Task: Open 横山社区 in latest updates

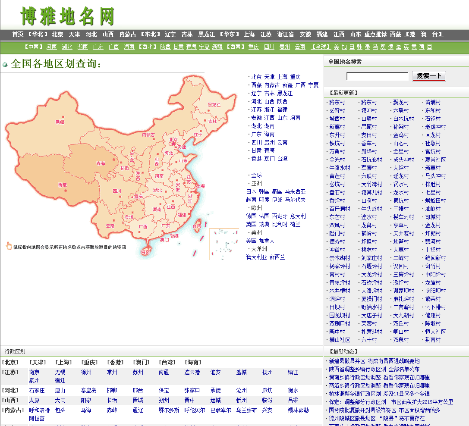Action: (340, 340)
